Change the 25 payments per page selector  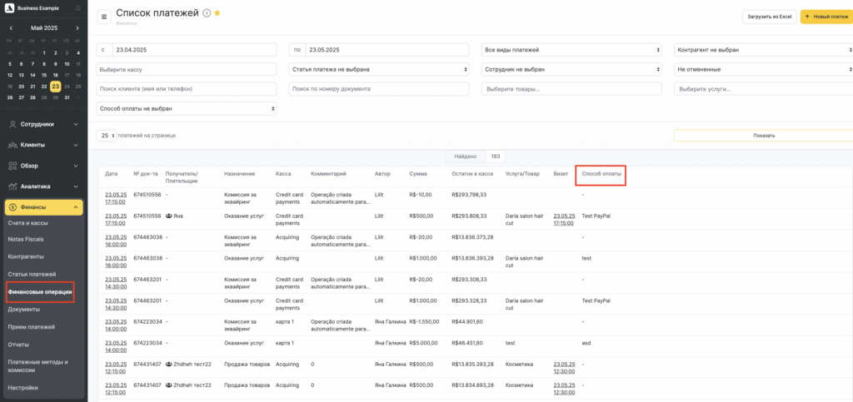(106, 136)
